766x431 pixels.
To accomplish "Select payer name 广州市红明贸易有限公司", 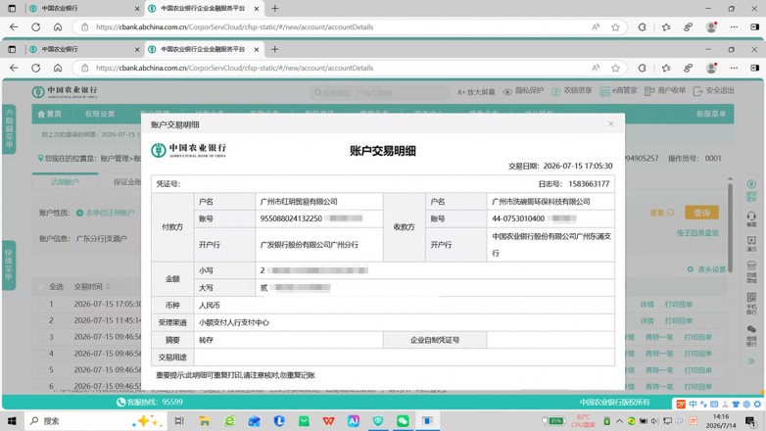I will coord(299,202).
